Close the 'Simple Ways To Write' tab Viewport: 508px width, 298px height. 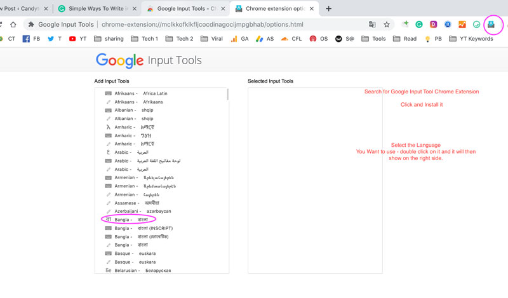point(135,9)
